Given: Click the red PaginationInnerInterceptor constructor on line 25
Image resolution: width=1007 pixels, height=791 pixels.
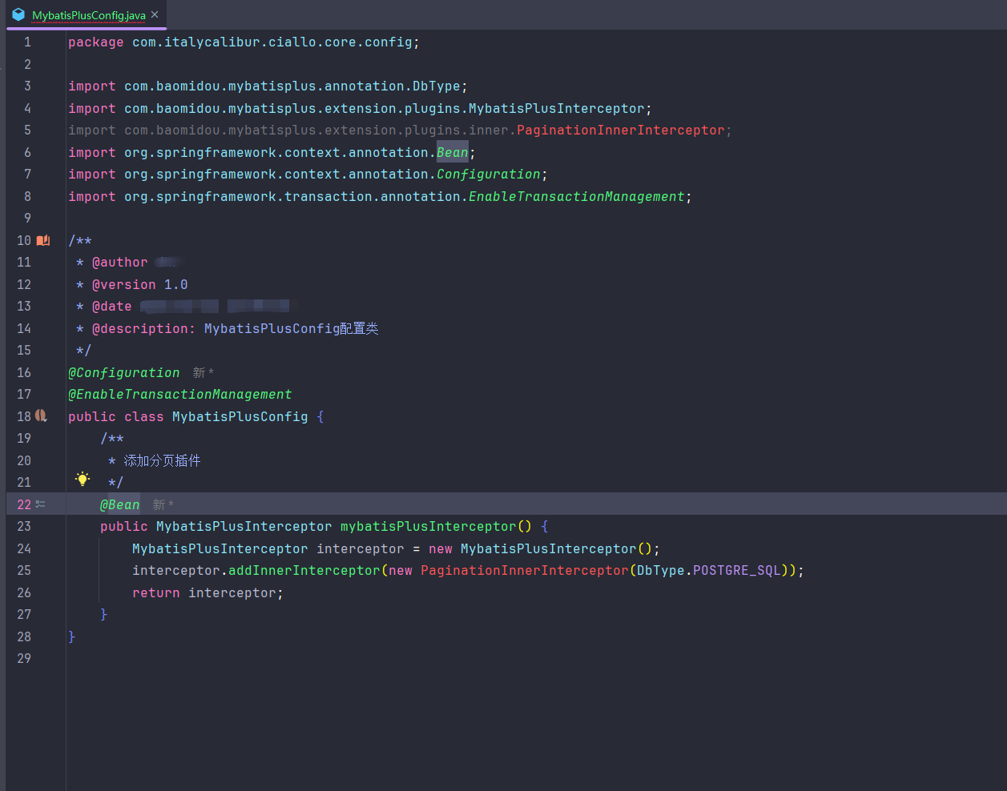Looking at the screenshot, I should click(x=524, y=571).
